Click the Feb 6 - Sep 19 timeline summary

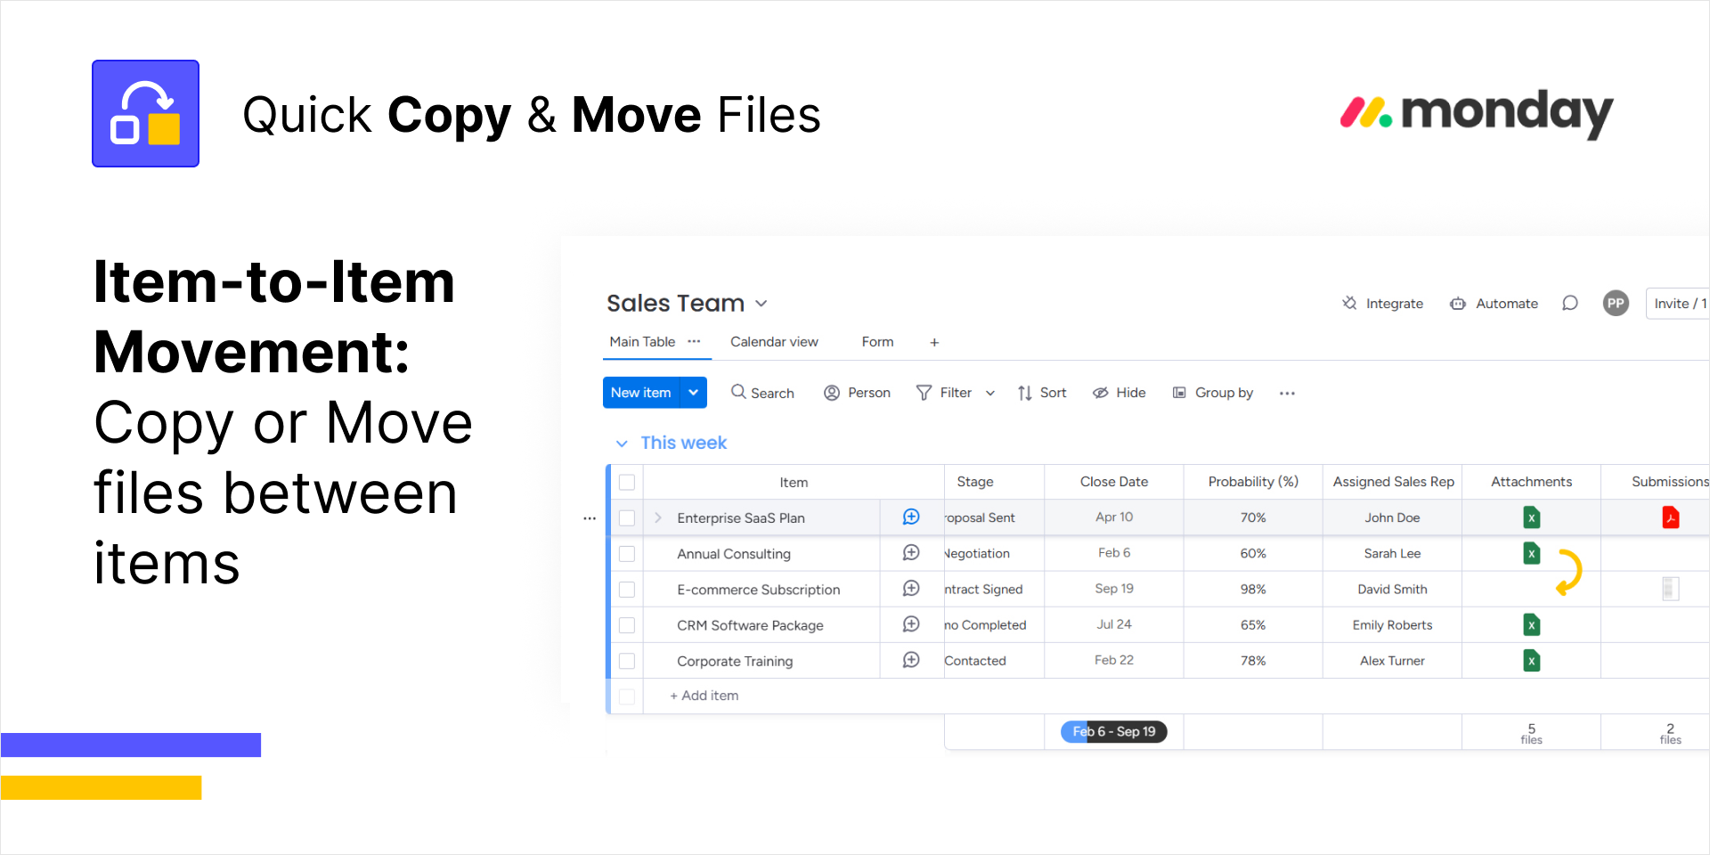point(1114,731)
